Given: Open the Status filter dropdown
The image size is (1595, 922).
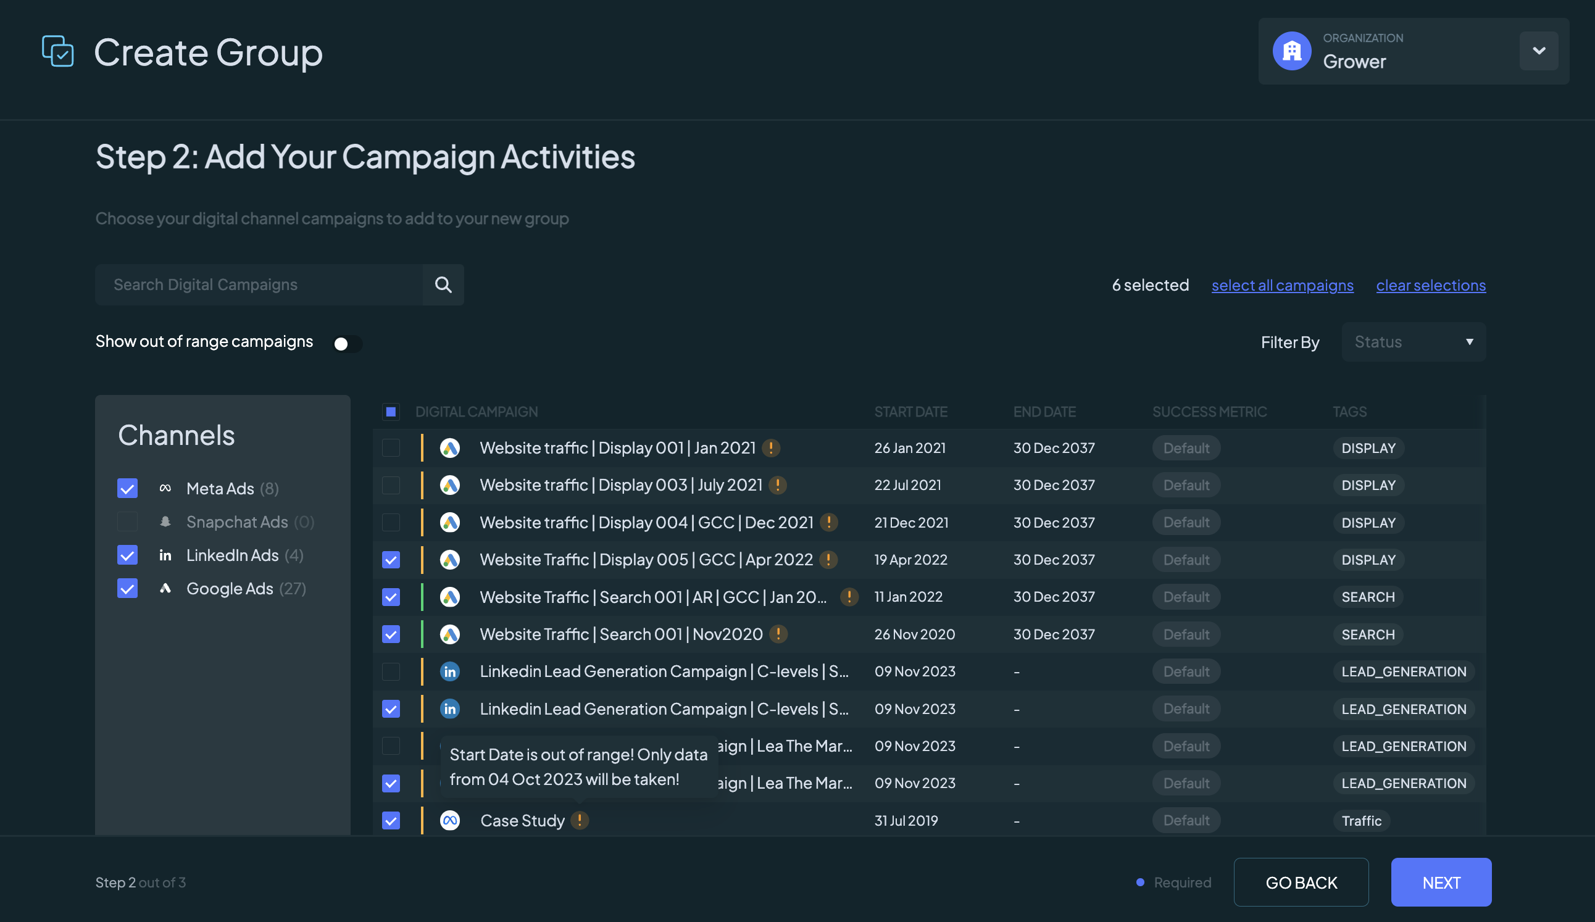Looking at the screenshot, I should pos(1413,342).
